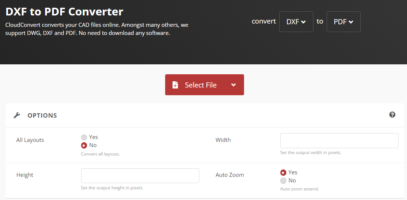
Task: Select Yes for Auto Zoom
Action: pyautogui.click(x=283, y=172)
